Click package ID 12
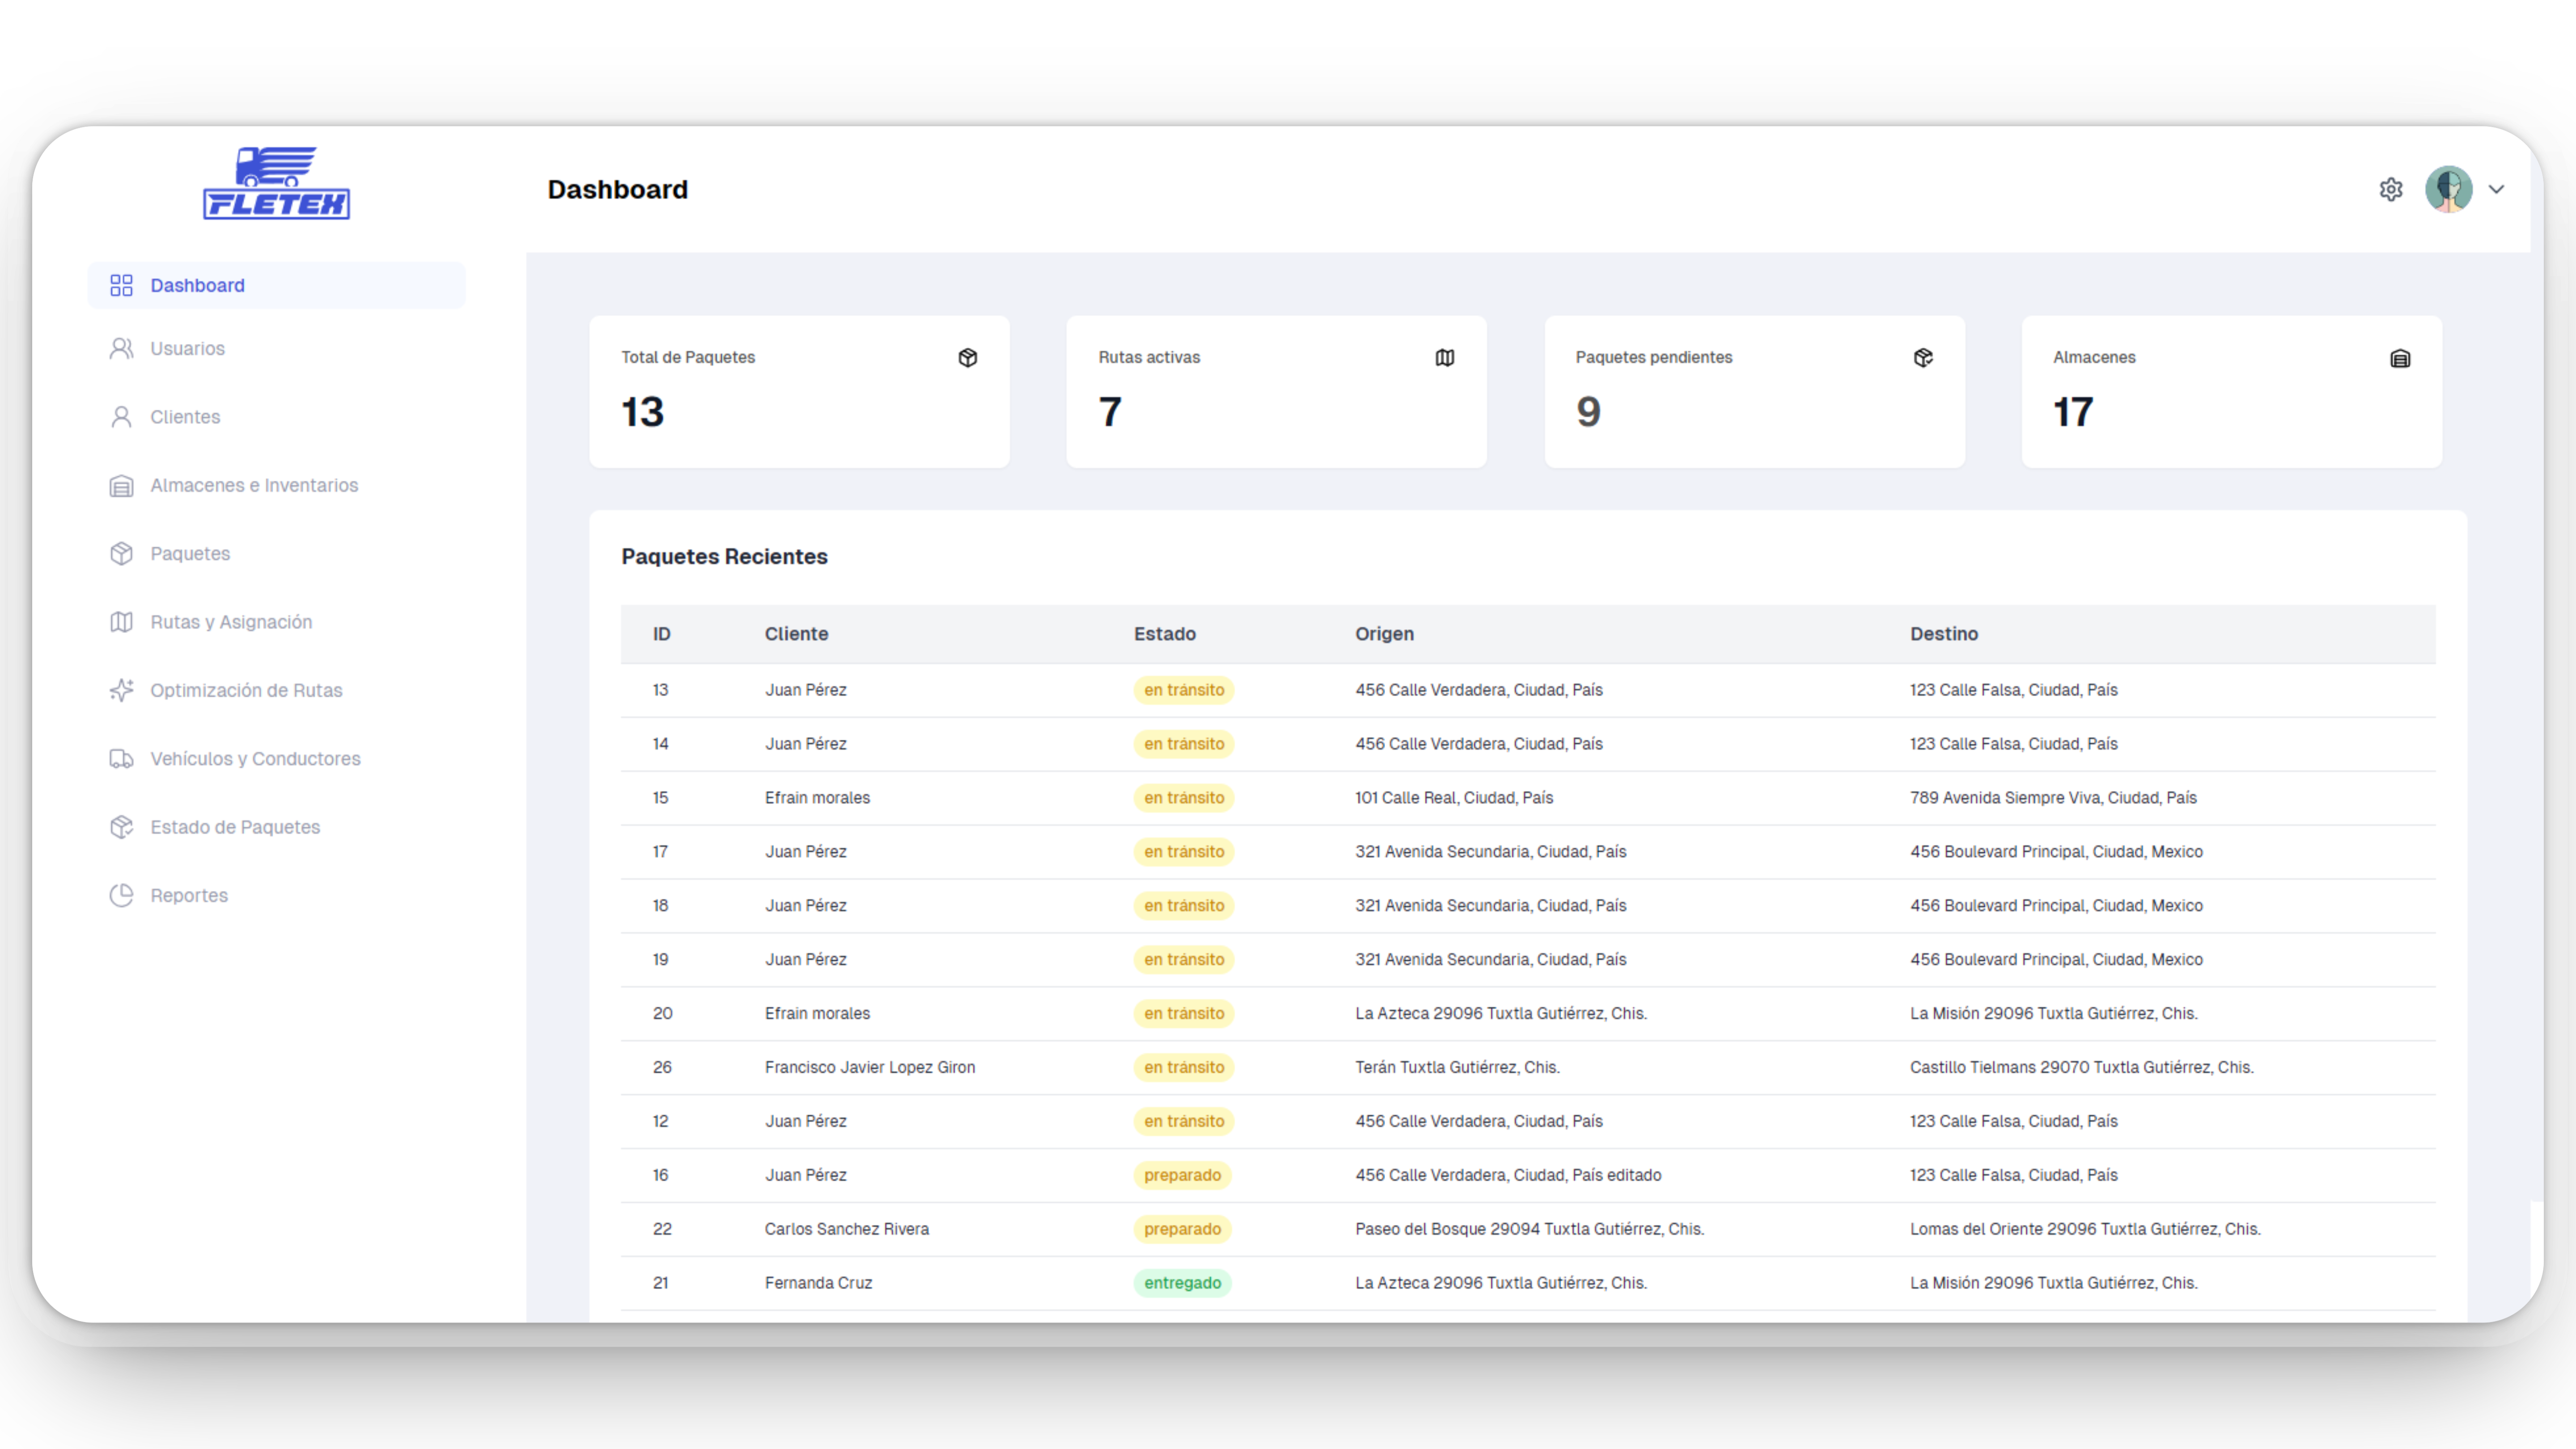The width and height of the screenshot is (2576, 1449). pyautogui.click(x=660, y=1122)
